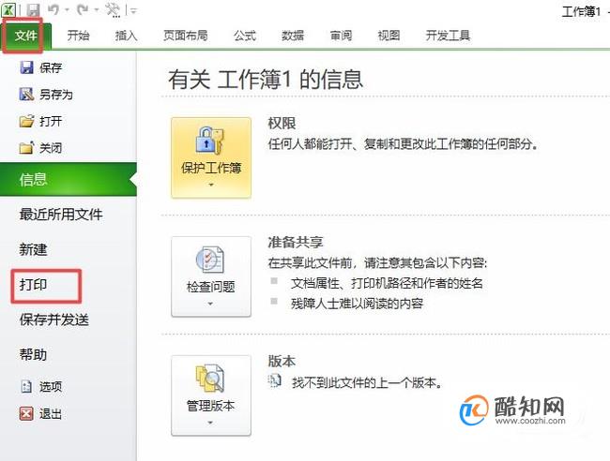The height and width of the screenshot is (461, 610).
Task: Choose 打印 from the backstage menu
Action: pyautogui.click(x=34, y=284)
